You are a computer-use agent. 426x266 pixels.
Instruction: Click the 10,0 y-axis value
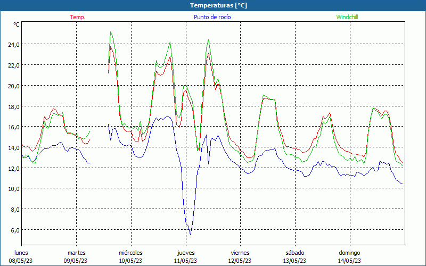13,189
